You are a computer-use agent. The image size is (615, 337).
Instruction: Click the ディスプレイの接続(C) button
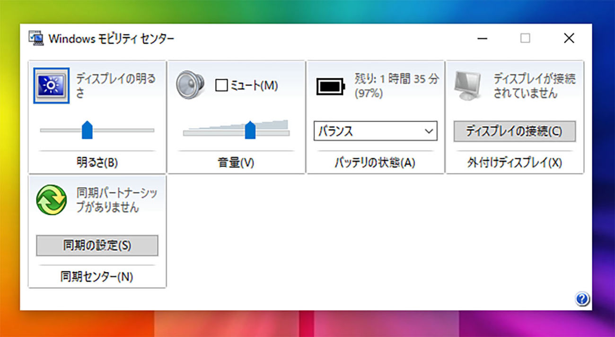pos(515,131)
